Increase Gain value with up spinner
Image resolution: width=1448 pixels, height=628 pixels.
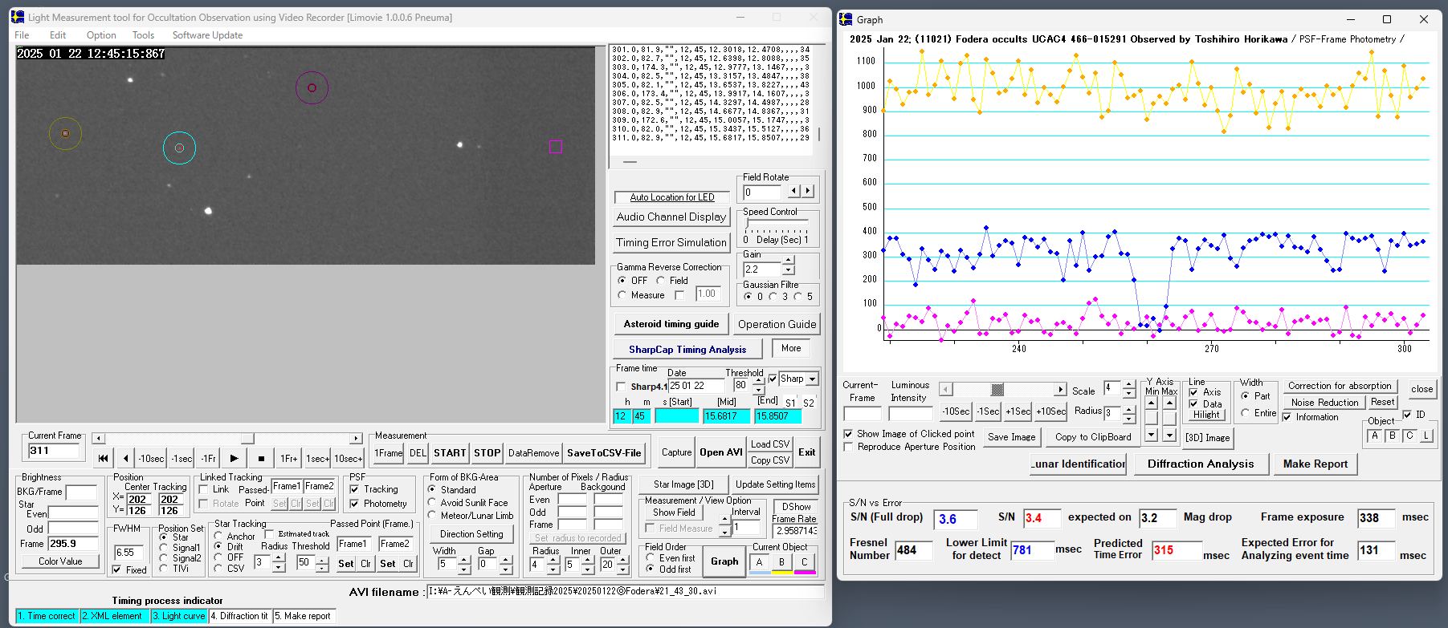click(789, 261)
